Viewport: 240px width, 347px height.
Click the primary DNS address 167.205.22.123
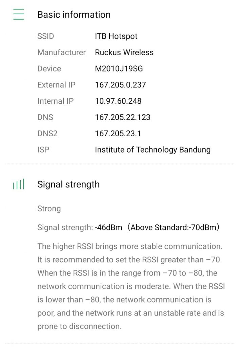click(x=122, y=117)
